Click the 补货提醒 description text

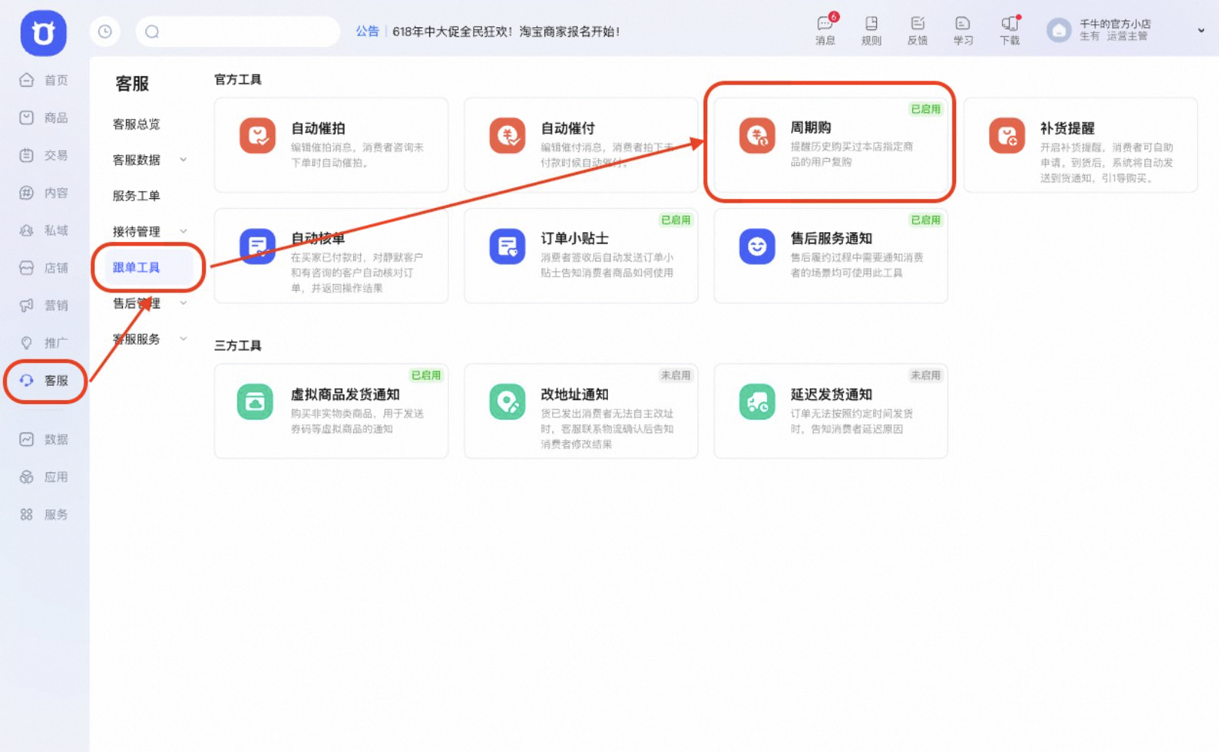click(1107, 163)
